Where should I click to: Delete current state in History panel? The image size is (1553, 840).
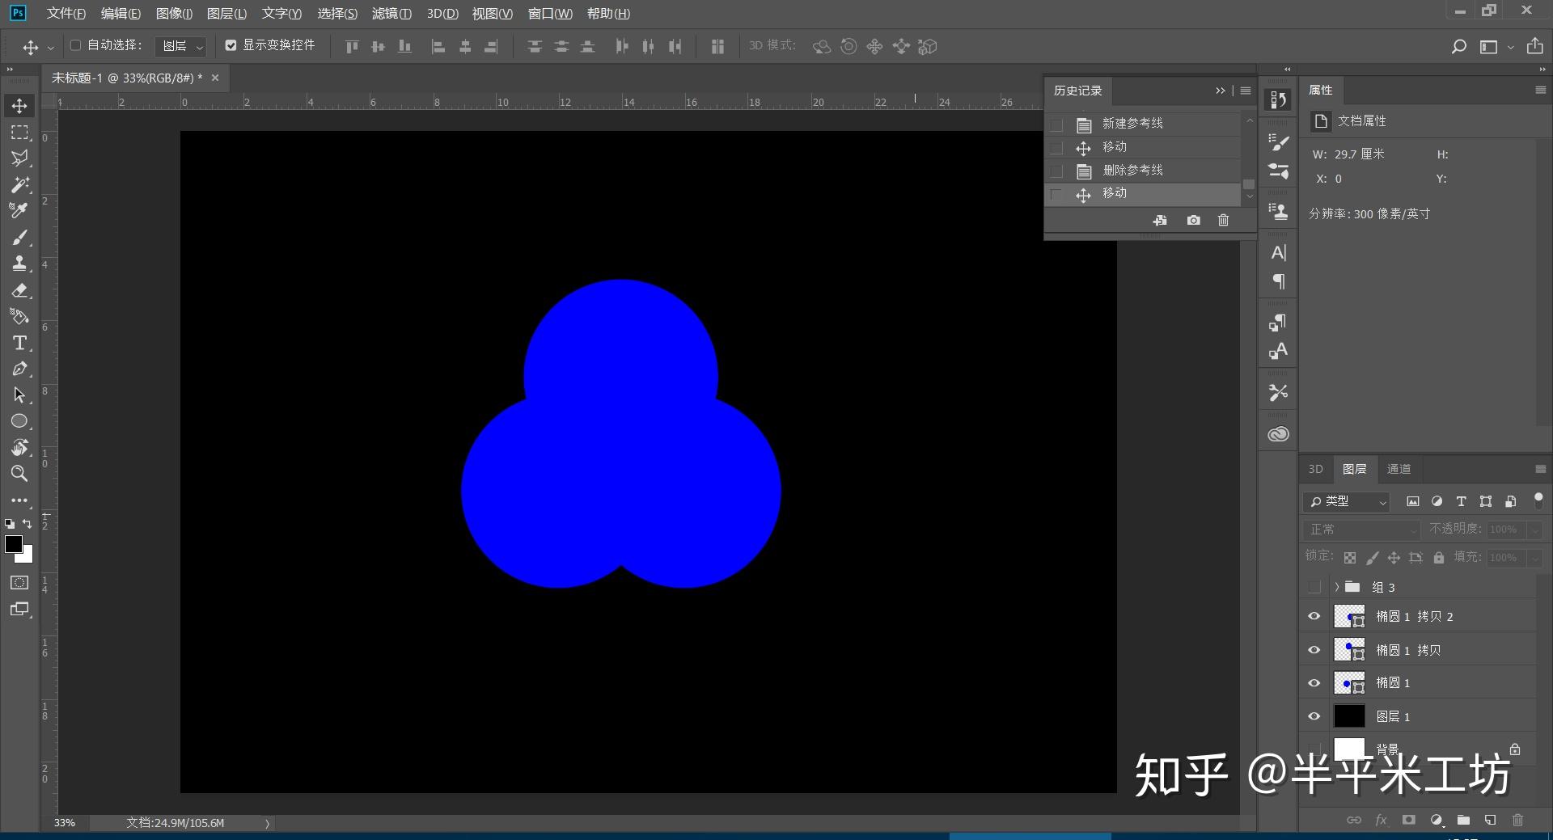pyautogui.click(x=1223, y=220)
